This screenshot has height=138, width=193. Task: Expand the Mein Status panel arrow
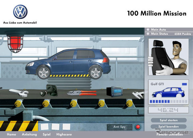148,34
